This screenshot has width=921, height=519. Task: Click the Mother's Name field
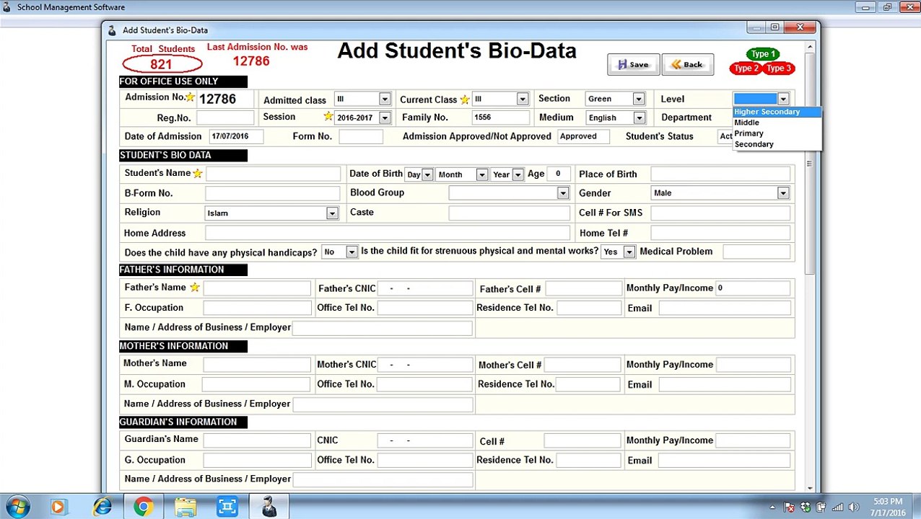(x=257, y=364)
